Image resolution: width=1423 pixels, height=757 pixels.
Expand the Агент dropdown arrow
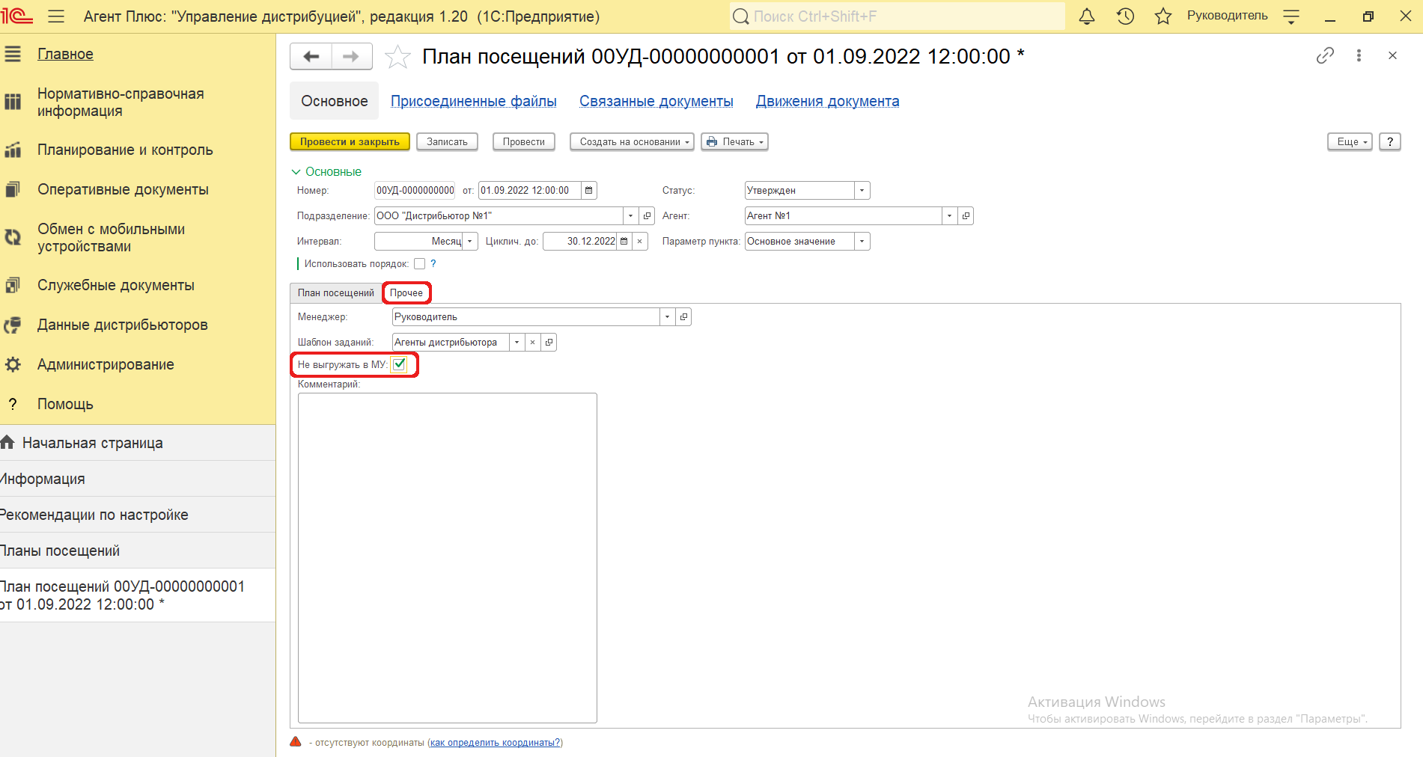pyautogui.click(x=949, y=215)
